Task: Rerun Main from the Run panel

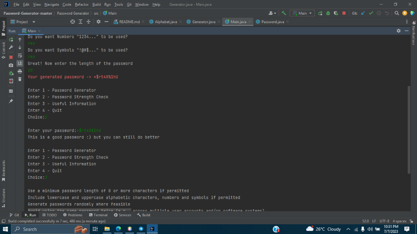Action: [x=11, y=39]
